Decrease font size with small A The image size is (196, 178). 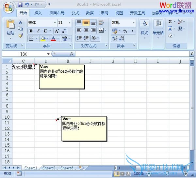(x=64, y=31)
